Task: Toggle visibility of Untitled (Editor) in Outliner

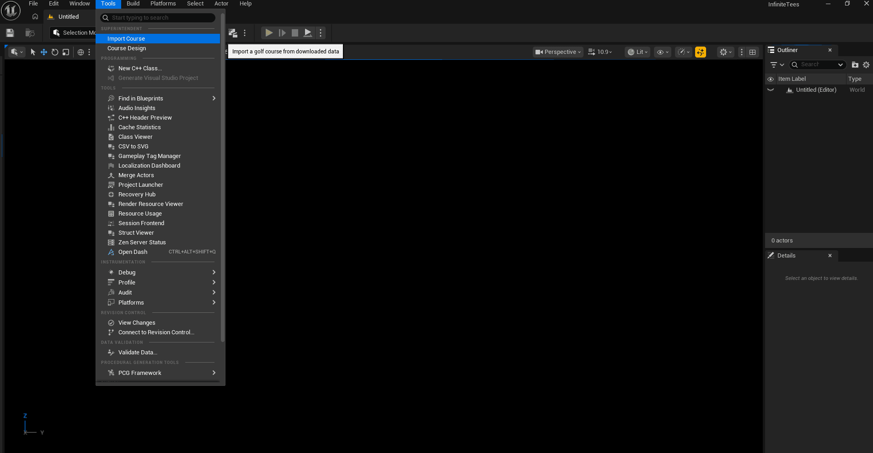Action: (x=771, y=90)
